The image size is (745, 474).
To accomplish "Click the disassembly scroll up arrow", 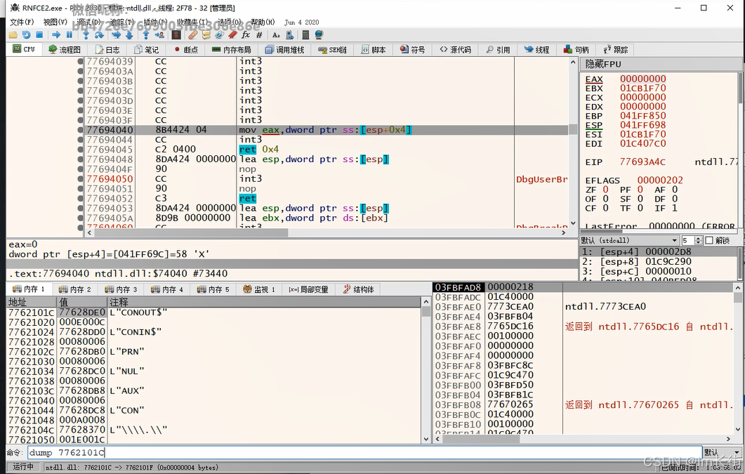I will point(572,62).
